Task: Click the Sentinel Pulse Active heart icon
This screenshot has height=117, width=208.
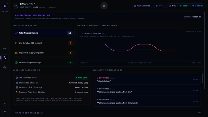Action: click(x=185, y=32)
